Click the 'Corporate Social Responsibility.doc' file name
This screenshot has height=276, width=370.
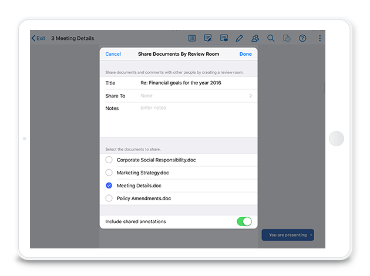coord(156,160)
